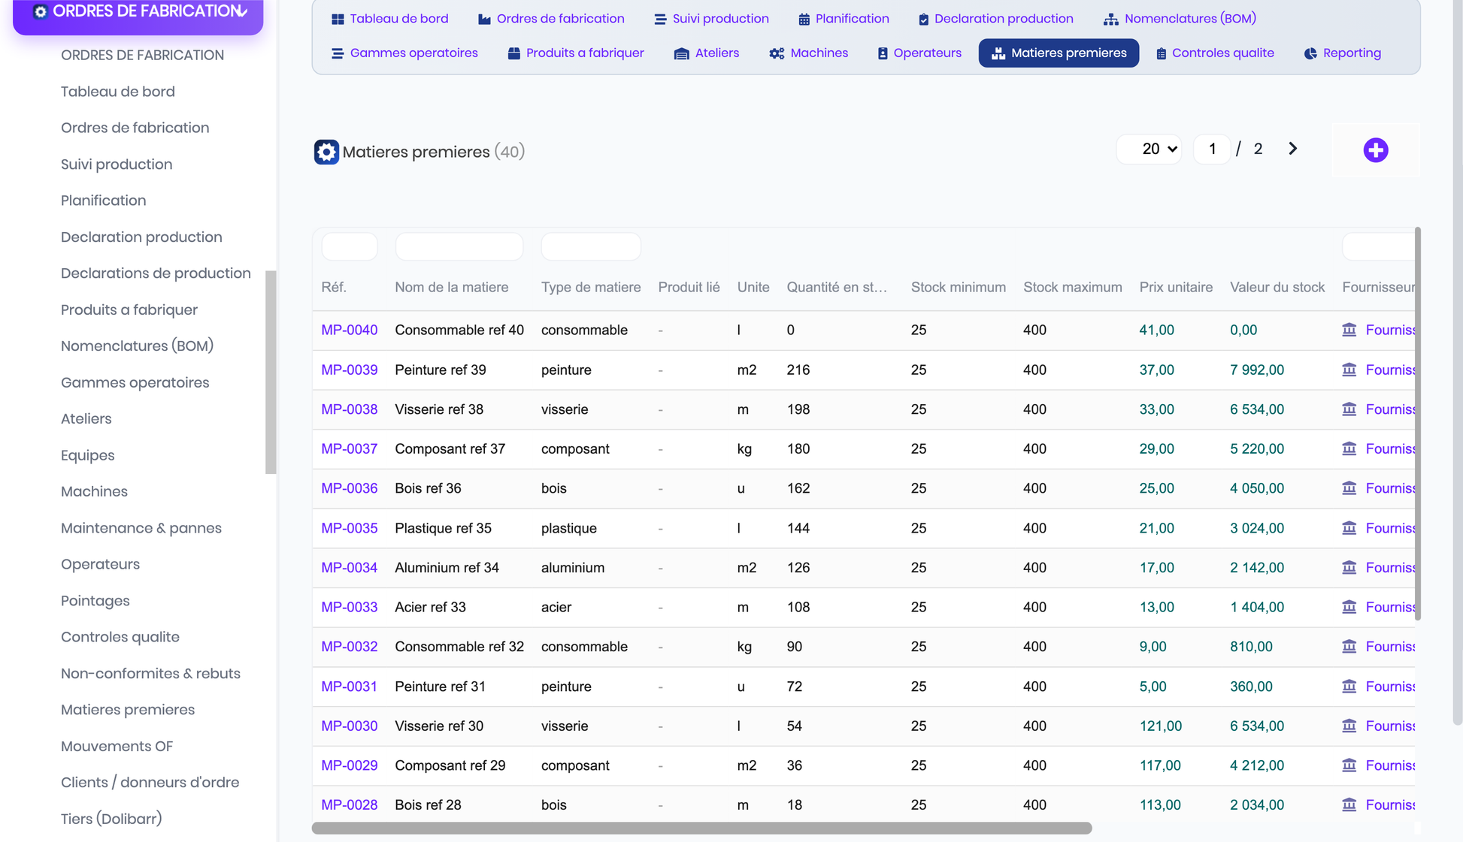
Task: Sort by Stock minimum column header
Action: (x=959, y=287)
